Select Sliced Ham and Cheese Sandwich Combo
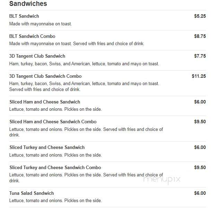Screen dimensions: 224x208 tap(53, 122)
